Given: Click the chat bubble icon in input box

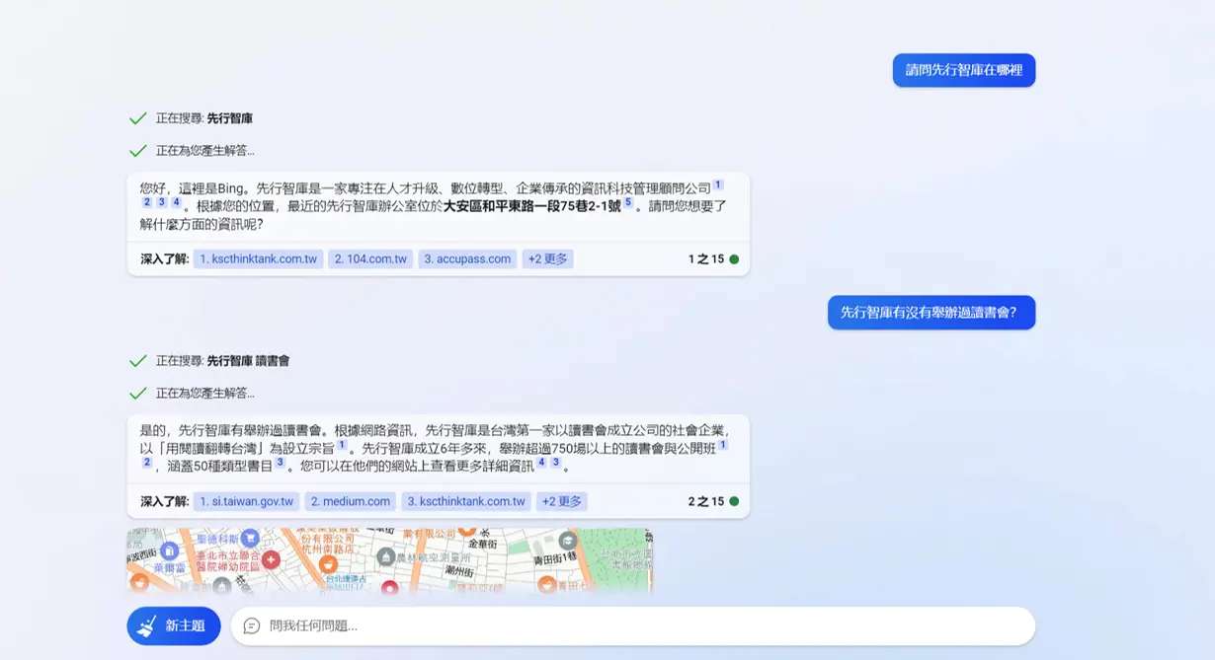Looking at the screenshot, I should (x=252, y=625).
